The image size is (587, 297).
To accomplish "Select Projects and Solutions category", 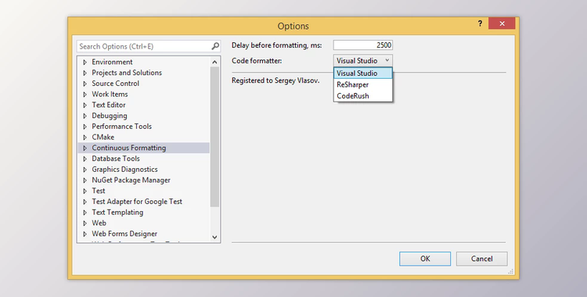I will pyautogui.click(x=127, y=73).
